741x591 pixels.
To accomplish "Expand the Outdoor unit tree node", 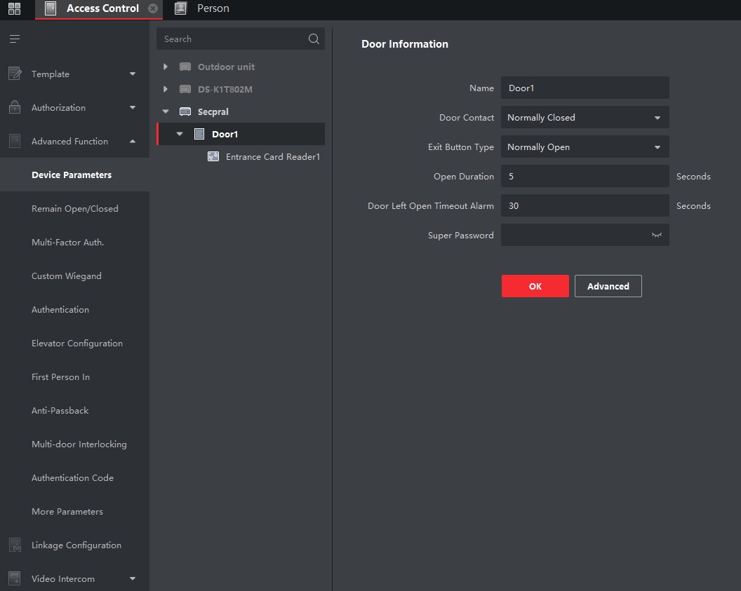I will [166, 67].
